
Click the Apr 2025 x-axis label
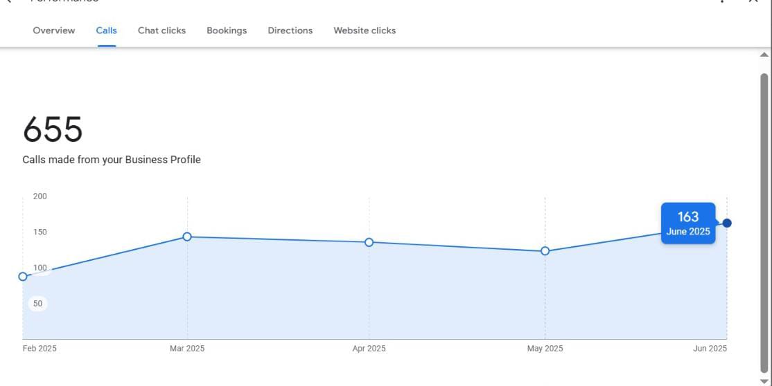369,349
